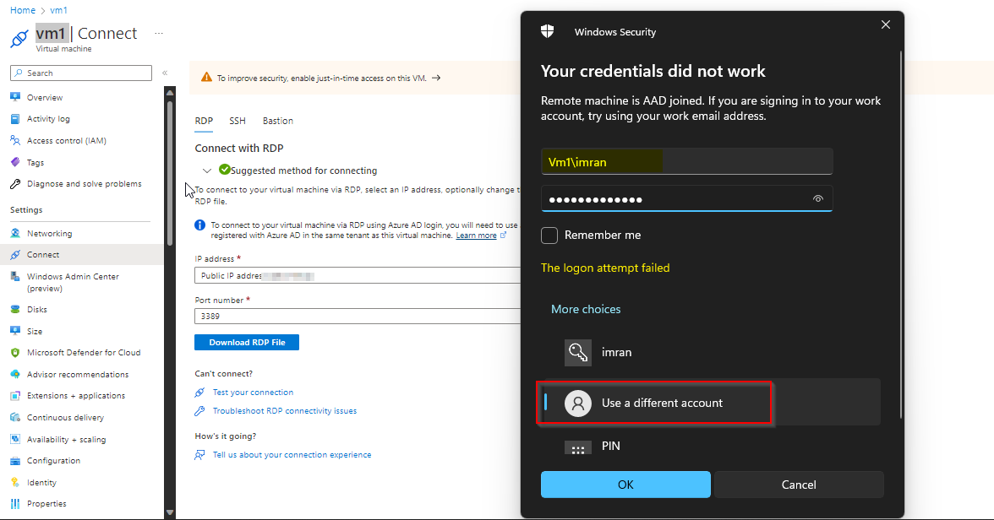Image resolution: width=994 pixels, height=520 pixels.
Task: Click the Activity log icon
Action: [x=15, y=119]
